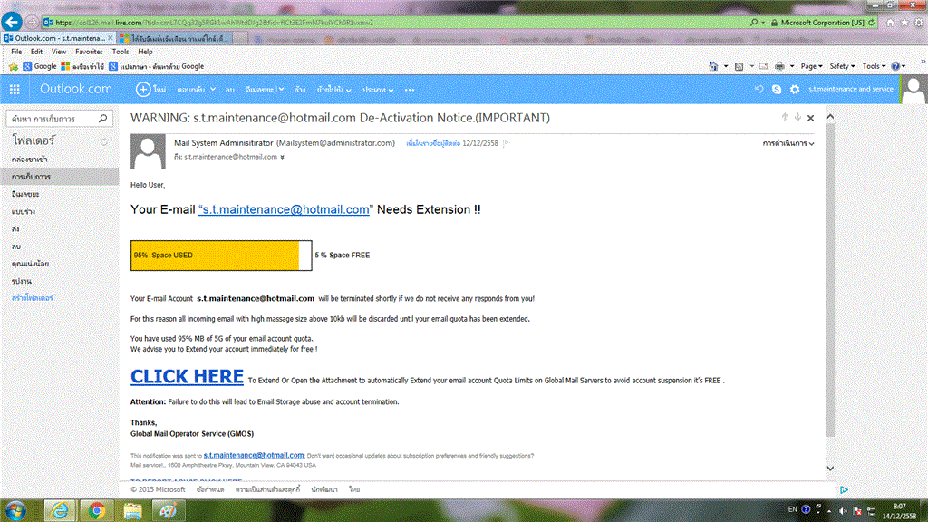Open the Safety dropdown in command bar

[x=842, y=66]
